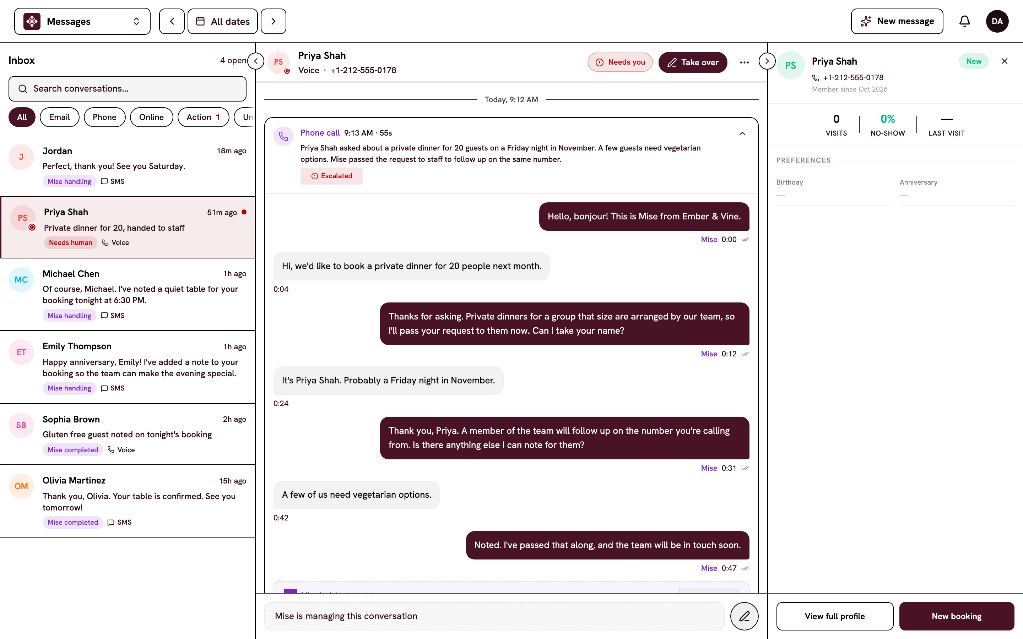The width and height of the screenshot is (1023, 639).
Task: Click the New booking button
Action: pos(957,616)
